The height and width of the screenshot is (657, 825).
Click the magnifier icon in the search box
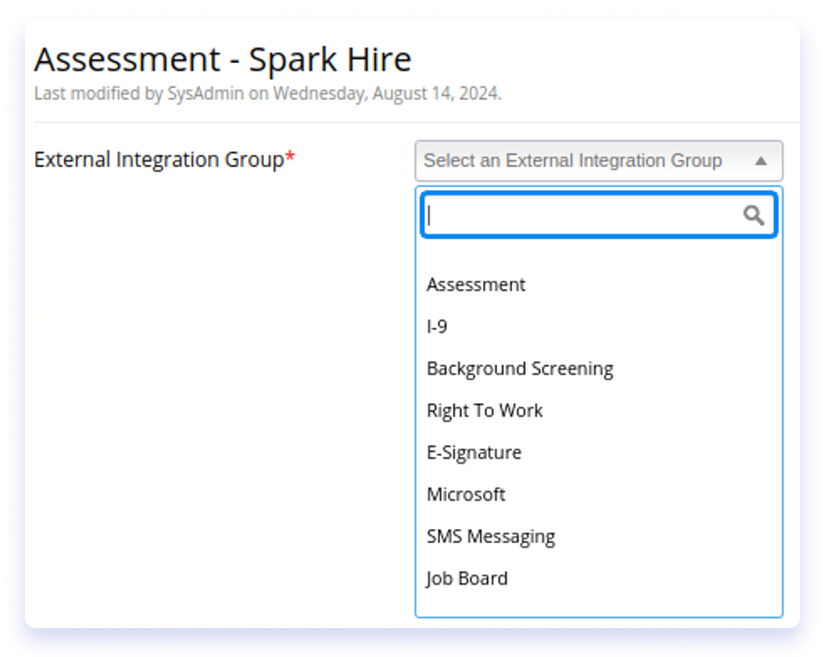[x=754, y=215]
